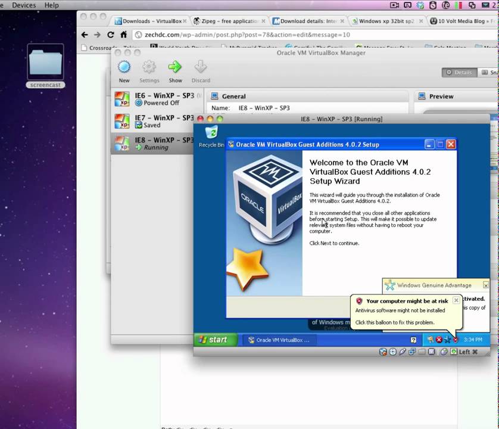Click the zechdc.com address bar
This screenshot has width=499, height=429.
(315, 35)
